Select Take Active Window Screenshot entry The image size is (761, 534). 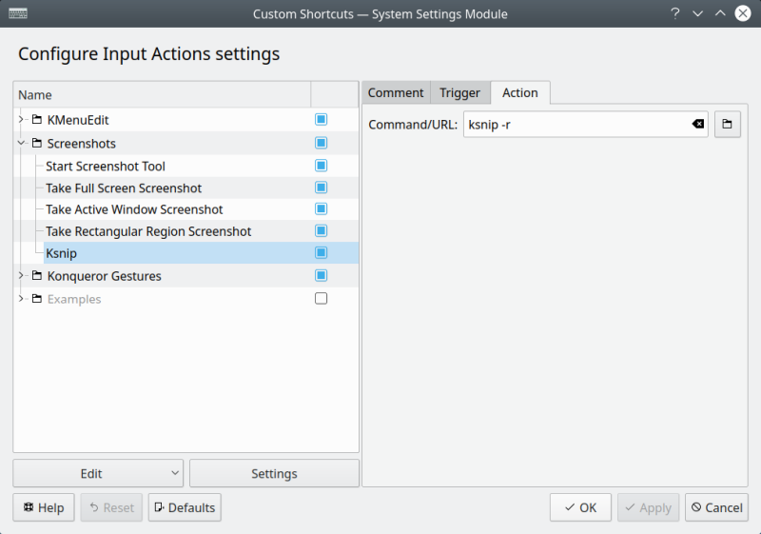click(x=134, y=209)
